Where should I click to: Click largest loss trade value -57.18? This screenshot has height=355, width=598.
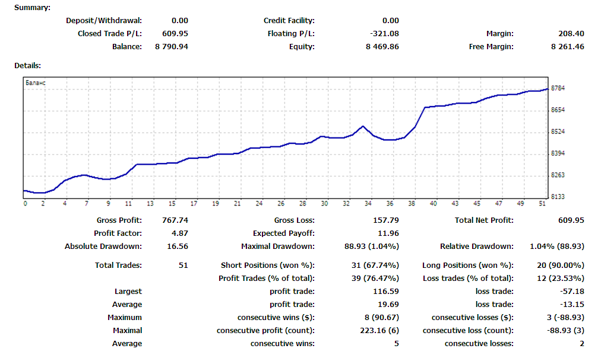pos(572,292)
